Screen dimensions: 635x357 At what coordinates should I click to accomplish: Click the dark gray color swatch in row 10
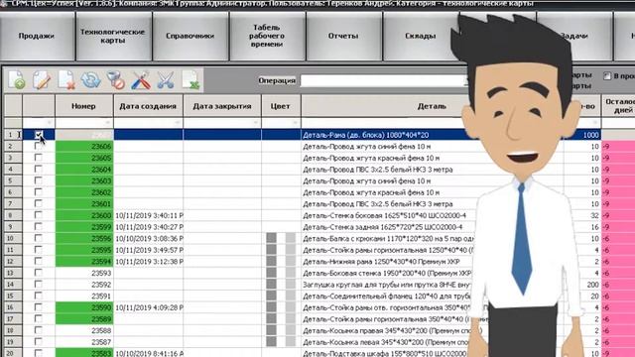point(271,238)
